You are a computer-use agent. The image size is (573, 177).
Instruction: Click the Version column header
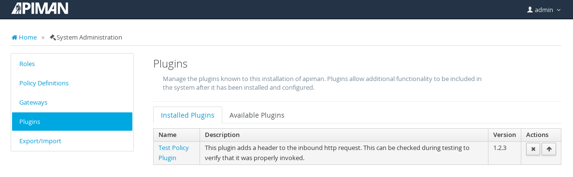point(505,135)
